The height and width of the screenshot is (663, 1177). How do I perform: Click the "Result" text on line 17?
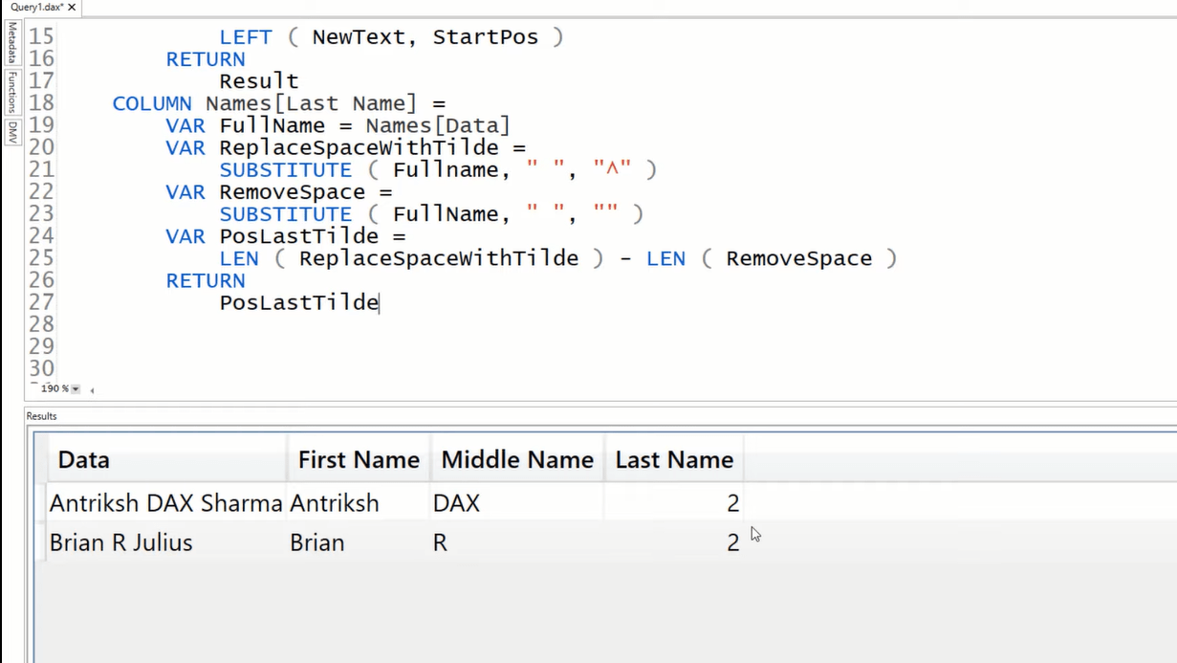click(259, 81)
